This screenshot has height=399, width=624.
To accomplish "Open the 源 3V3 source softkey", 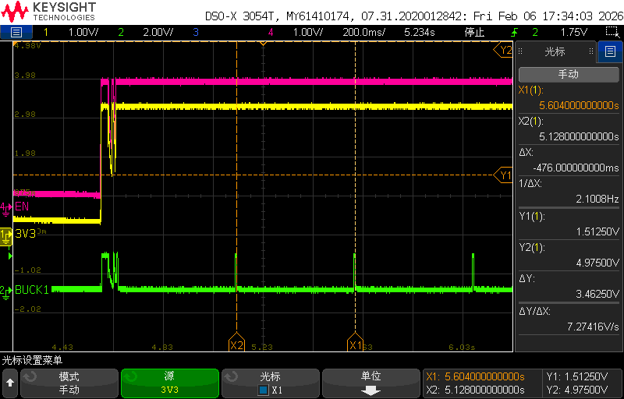I will [x=170, y=383].
